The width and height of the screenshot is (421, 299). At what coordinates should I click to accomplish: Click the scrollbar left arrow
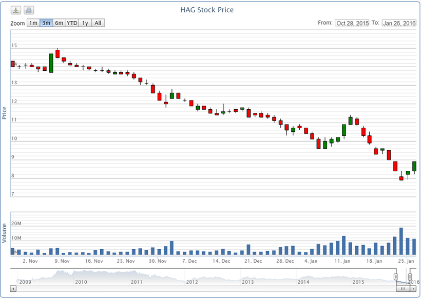coord(13,289)
